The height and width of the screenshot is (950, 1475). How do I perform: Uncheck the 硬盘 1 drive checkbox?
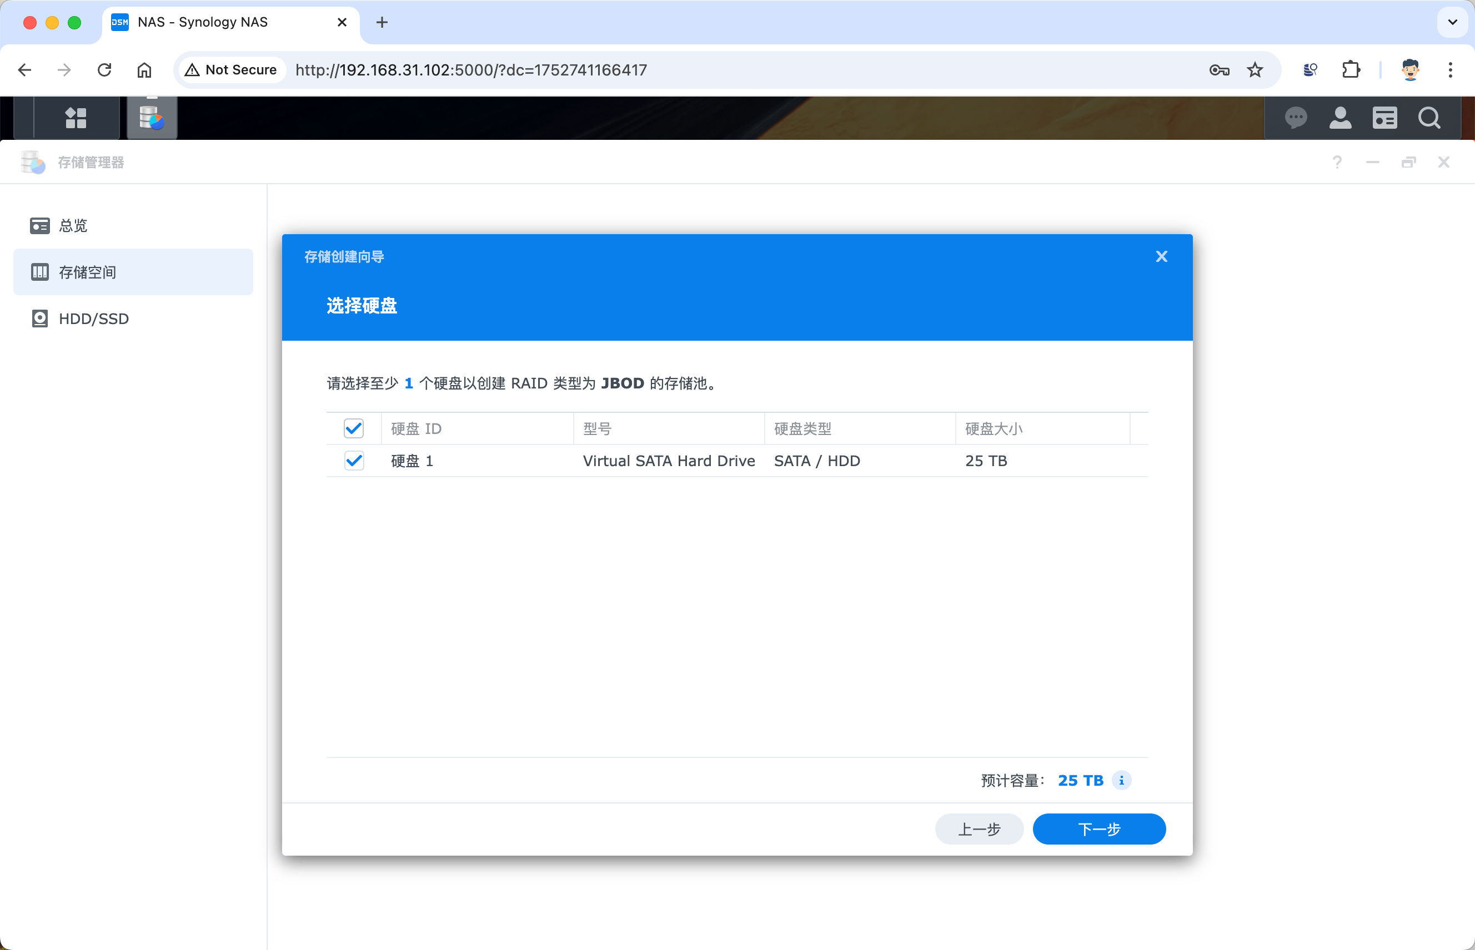354,461
